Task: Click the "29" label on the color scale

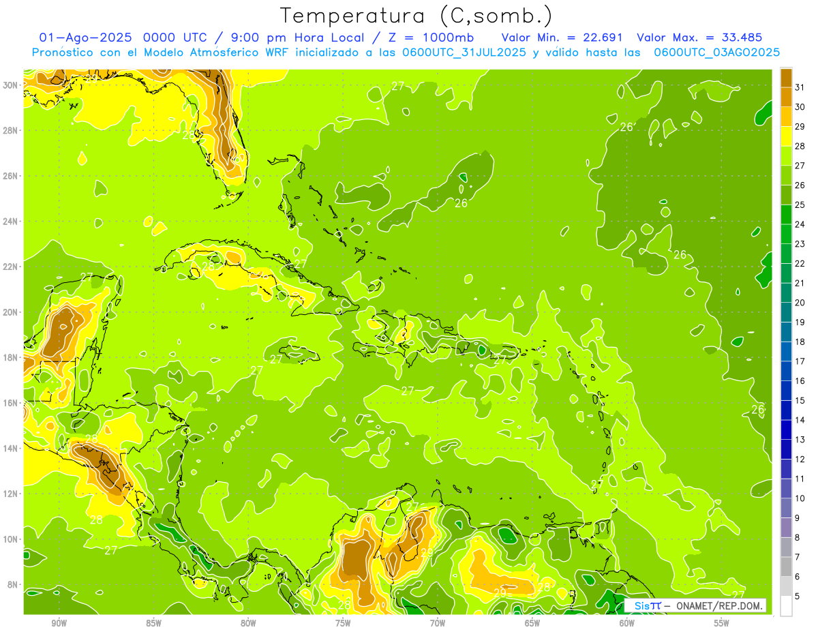Action: pos(800,126)
